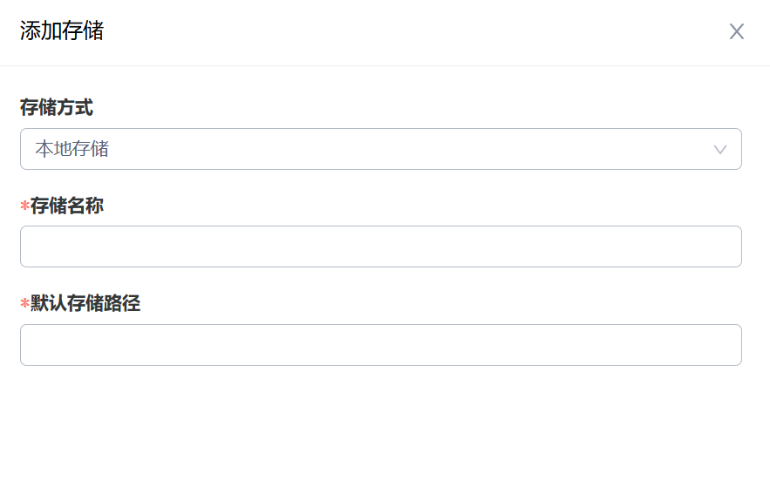Click the middle of the 存储方式 select box

380,149
